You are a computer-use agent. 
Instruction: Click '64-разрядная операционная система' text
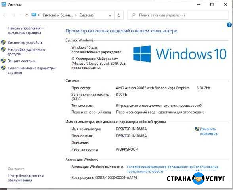point(146,106)
